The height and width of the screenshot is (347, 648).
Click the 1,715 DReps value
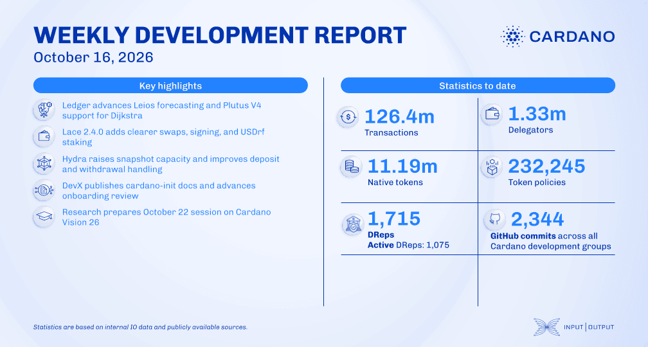394,218
